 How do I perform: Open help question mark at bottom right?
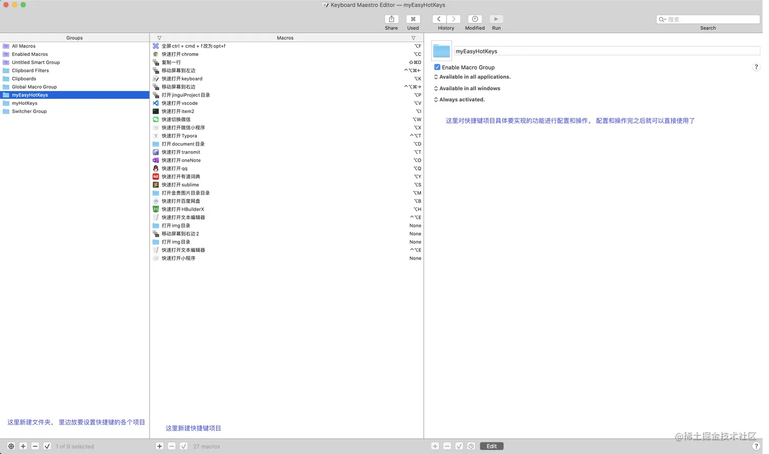(756, 446)
